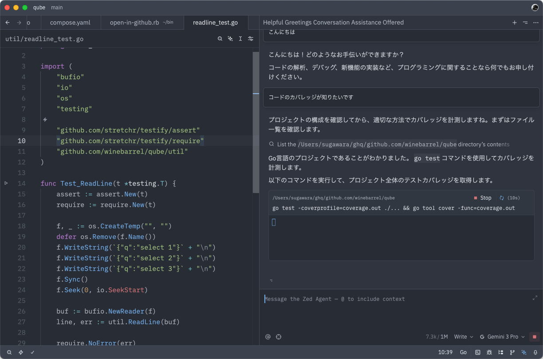The width and height of the screenshot is (543, 359).
Task: Open user avatar menu in title bar
Action: (535, 8)
